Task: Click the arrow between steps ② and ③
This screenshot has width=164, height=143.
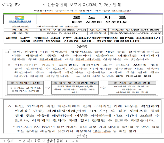Action: [103, 88]
